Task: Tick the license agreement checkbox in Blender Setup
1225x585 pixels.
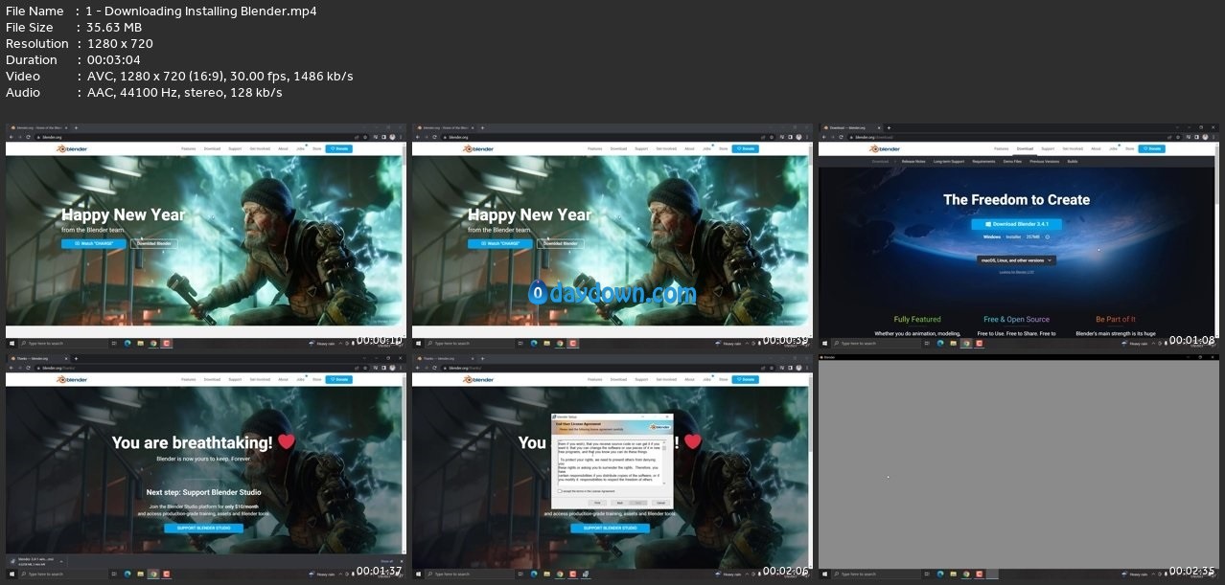Action: (560, 491)
